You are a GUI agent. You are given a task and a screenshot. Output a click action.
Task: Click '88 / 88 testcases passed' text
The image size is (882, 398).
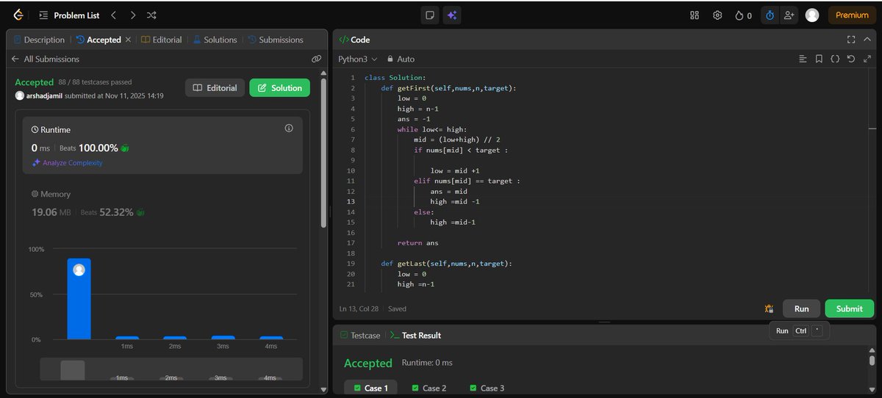tap(96, 82)
